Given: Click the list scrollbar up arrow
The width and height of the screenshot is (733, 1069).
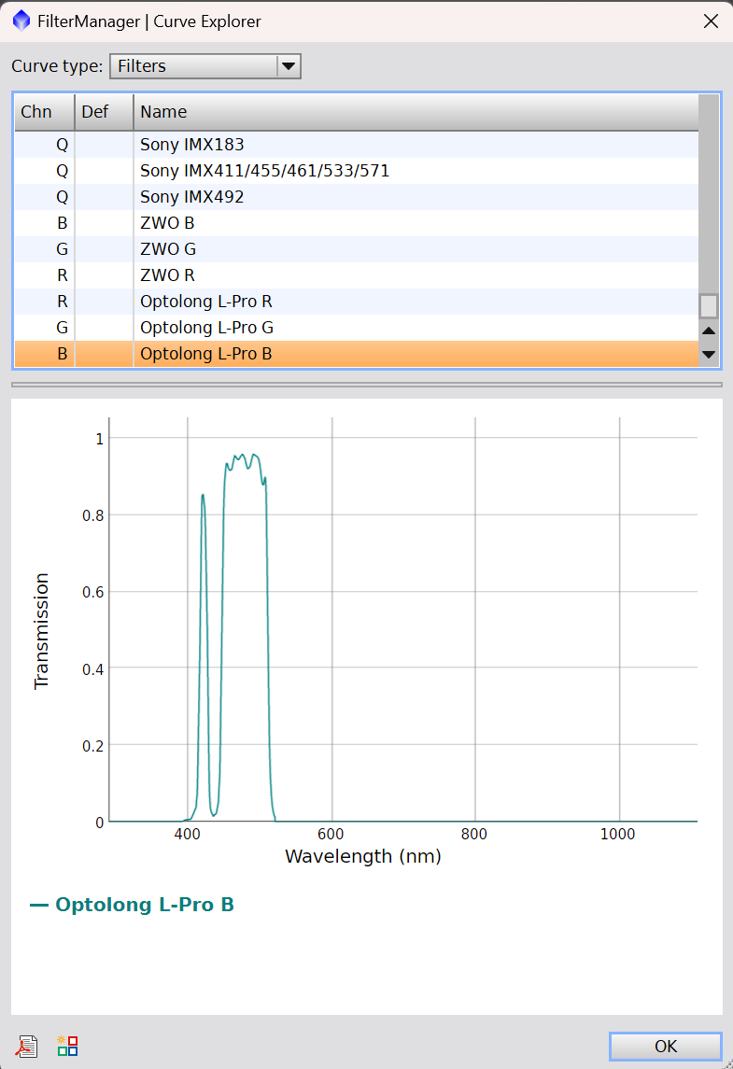Looking at the screenshot, I should (x=709, y=331).
